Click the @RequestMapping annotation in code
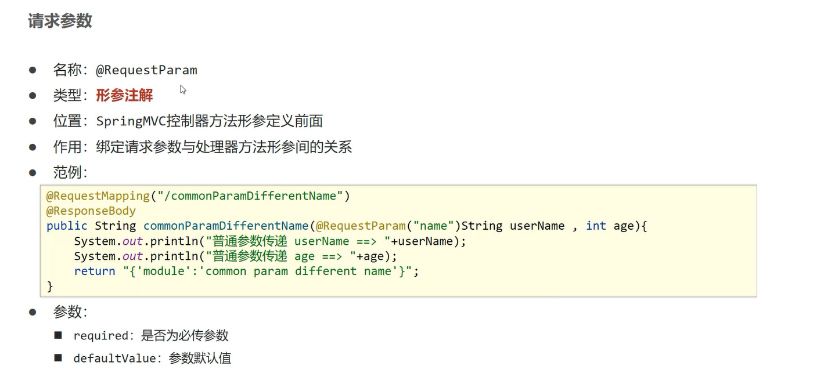Screen dimensions: 824x391 (x=98, y=196)
